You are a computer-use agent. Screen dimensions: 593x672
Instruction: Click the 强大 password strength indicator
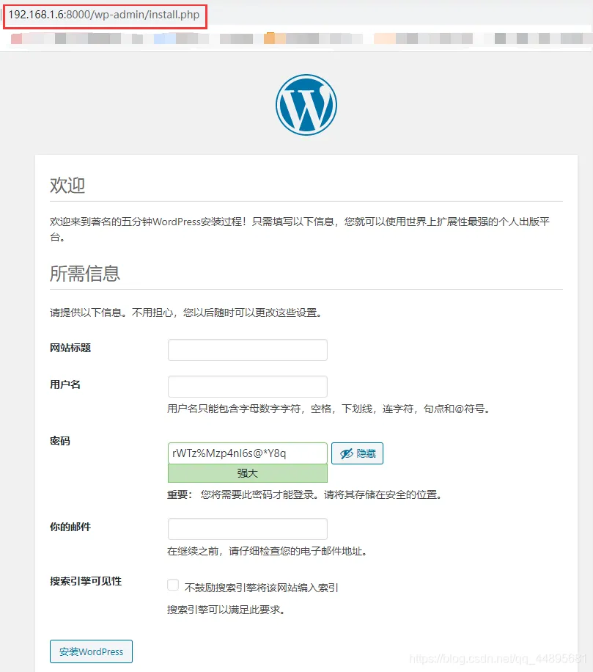pos(248,473)
